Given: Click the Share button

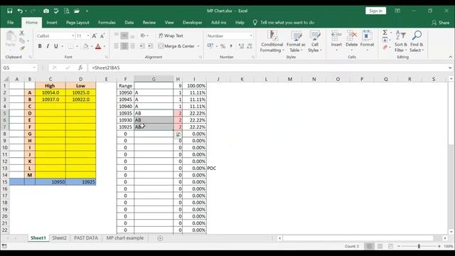Looking at the screenshot, I should (x=441, y=23).
